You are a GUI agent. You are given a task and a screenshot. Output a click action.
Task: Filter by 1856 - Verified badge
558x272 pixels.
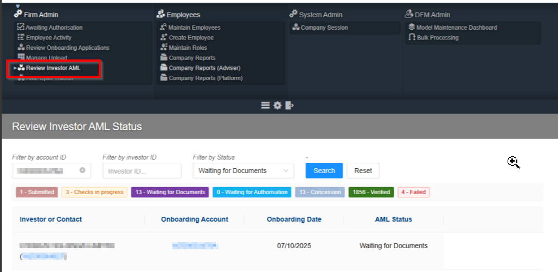point(371,192)
